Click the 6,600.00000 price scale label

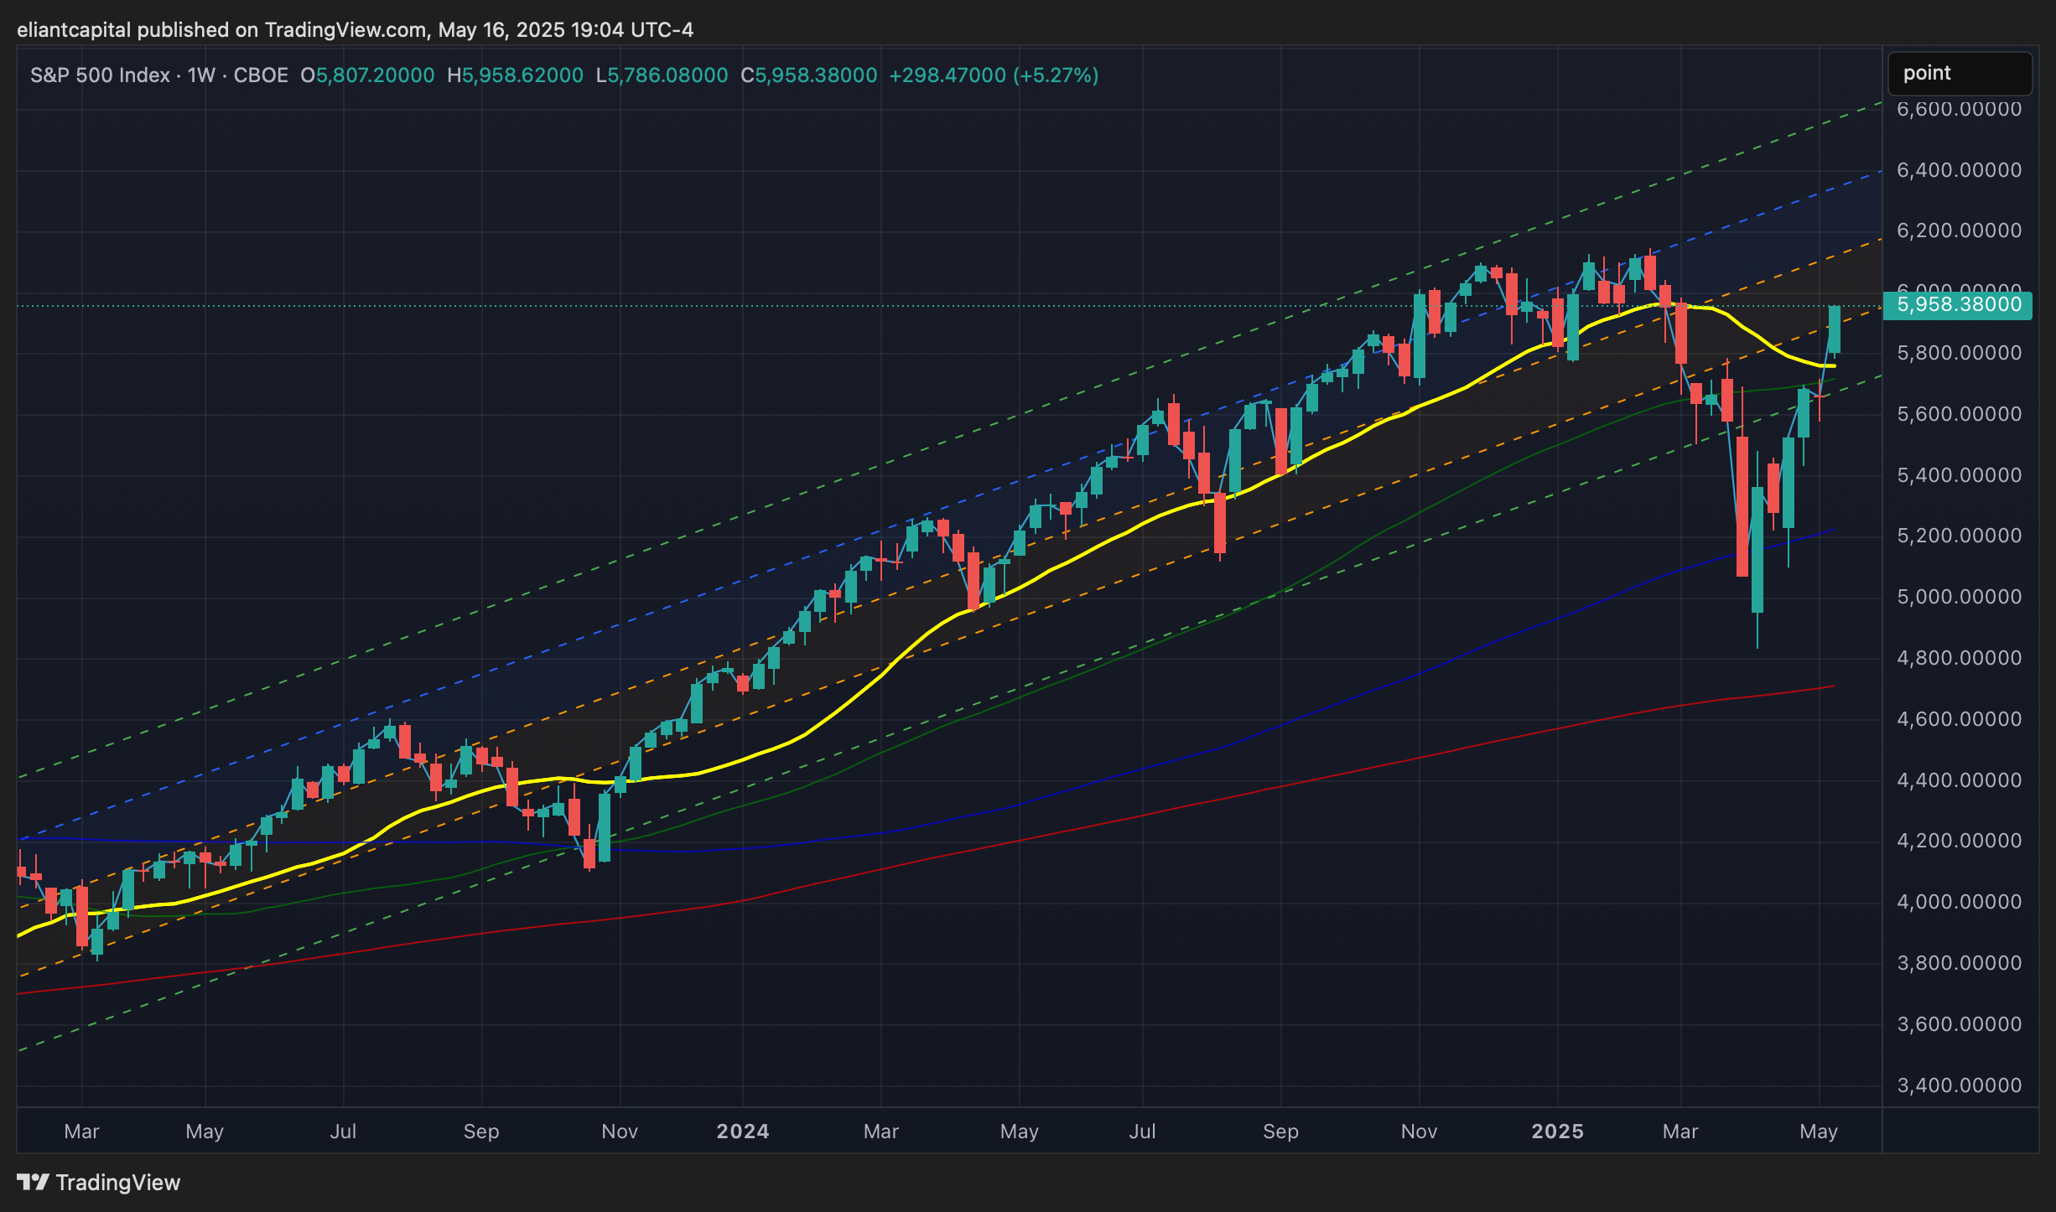click(1959, 109)
